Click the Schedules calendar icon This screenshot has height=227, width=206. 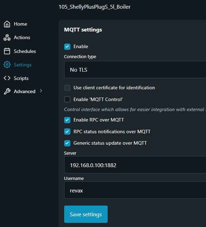point(7,51)
